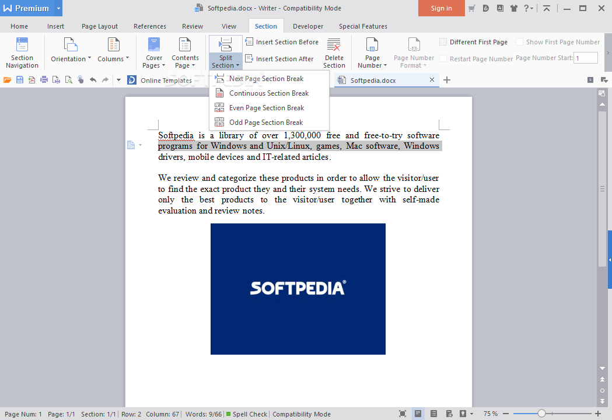Enable Different First Page checkbox

pyautogui.click(x=443, y=42)
